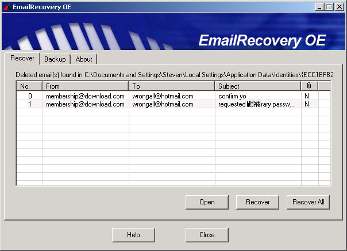Click the Recover All button

pos(308,202)
